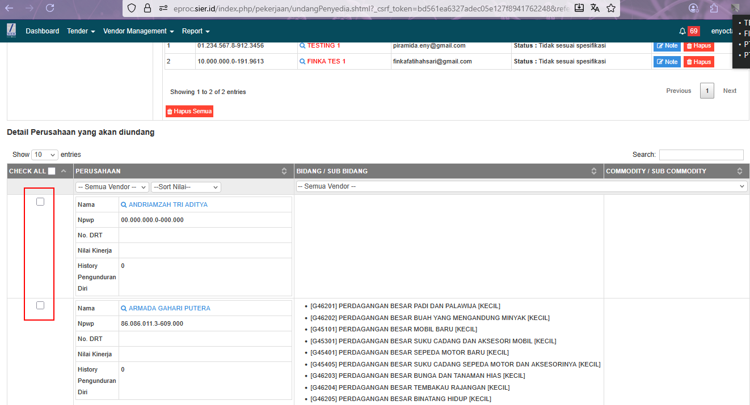
Task: Open the browser extensions puzzle icon
Action: pyautogui.click(x=714, y=8)
